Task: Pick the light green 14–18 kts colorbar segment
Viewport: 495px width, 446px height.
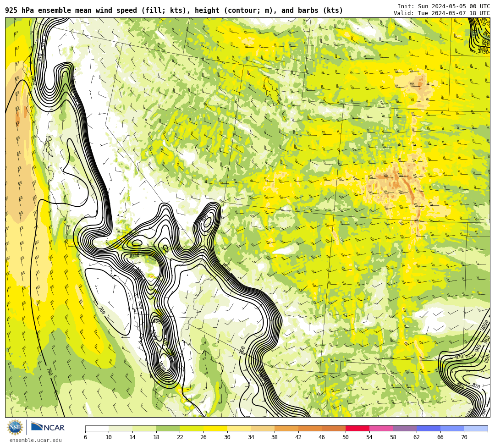Action: [144, 428]
